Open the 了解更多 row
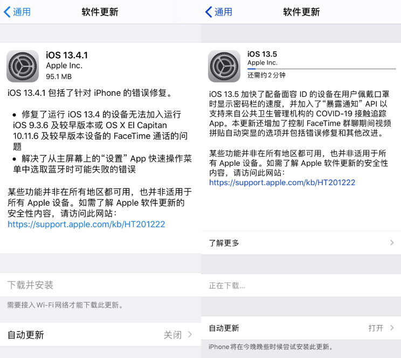 tap(301, 243)
